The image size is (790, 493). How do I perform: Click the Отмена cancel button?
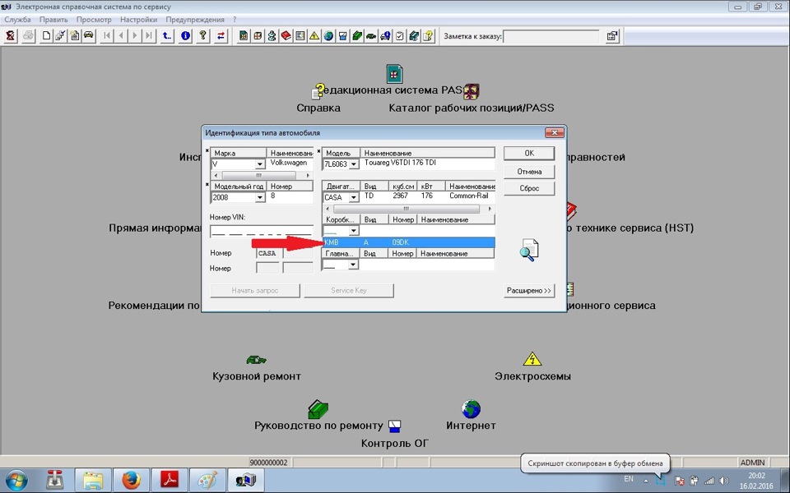tap(529, 172)
